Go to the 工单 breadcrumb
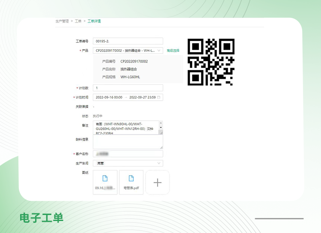 [78, 21]
